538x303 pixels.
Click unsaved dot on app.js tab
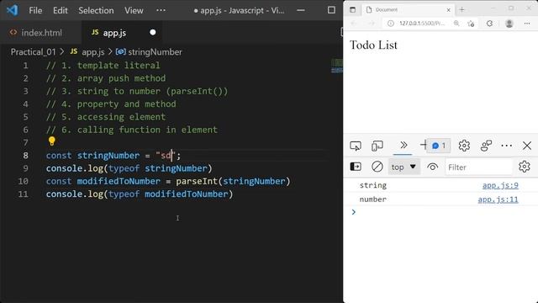(153, 32)
